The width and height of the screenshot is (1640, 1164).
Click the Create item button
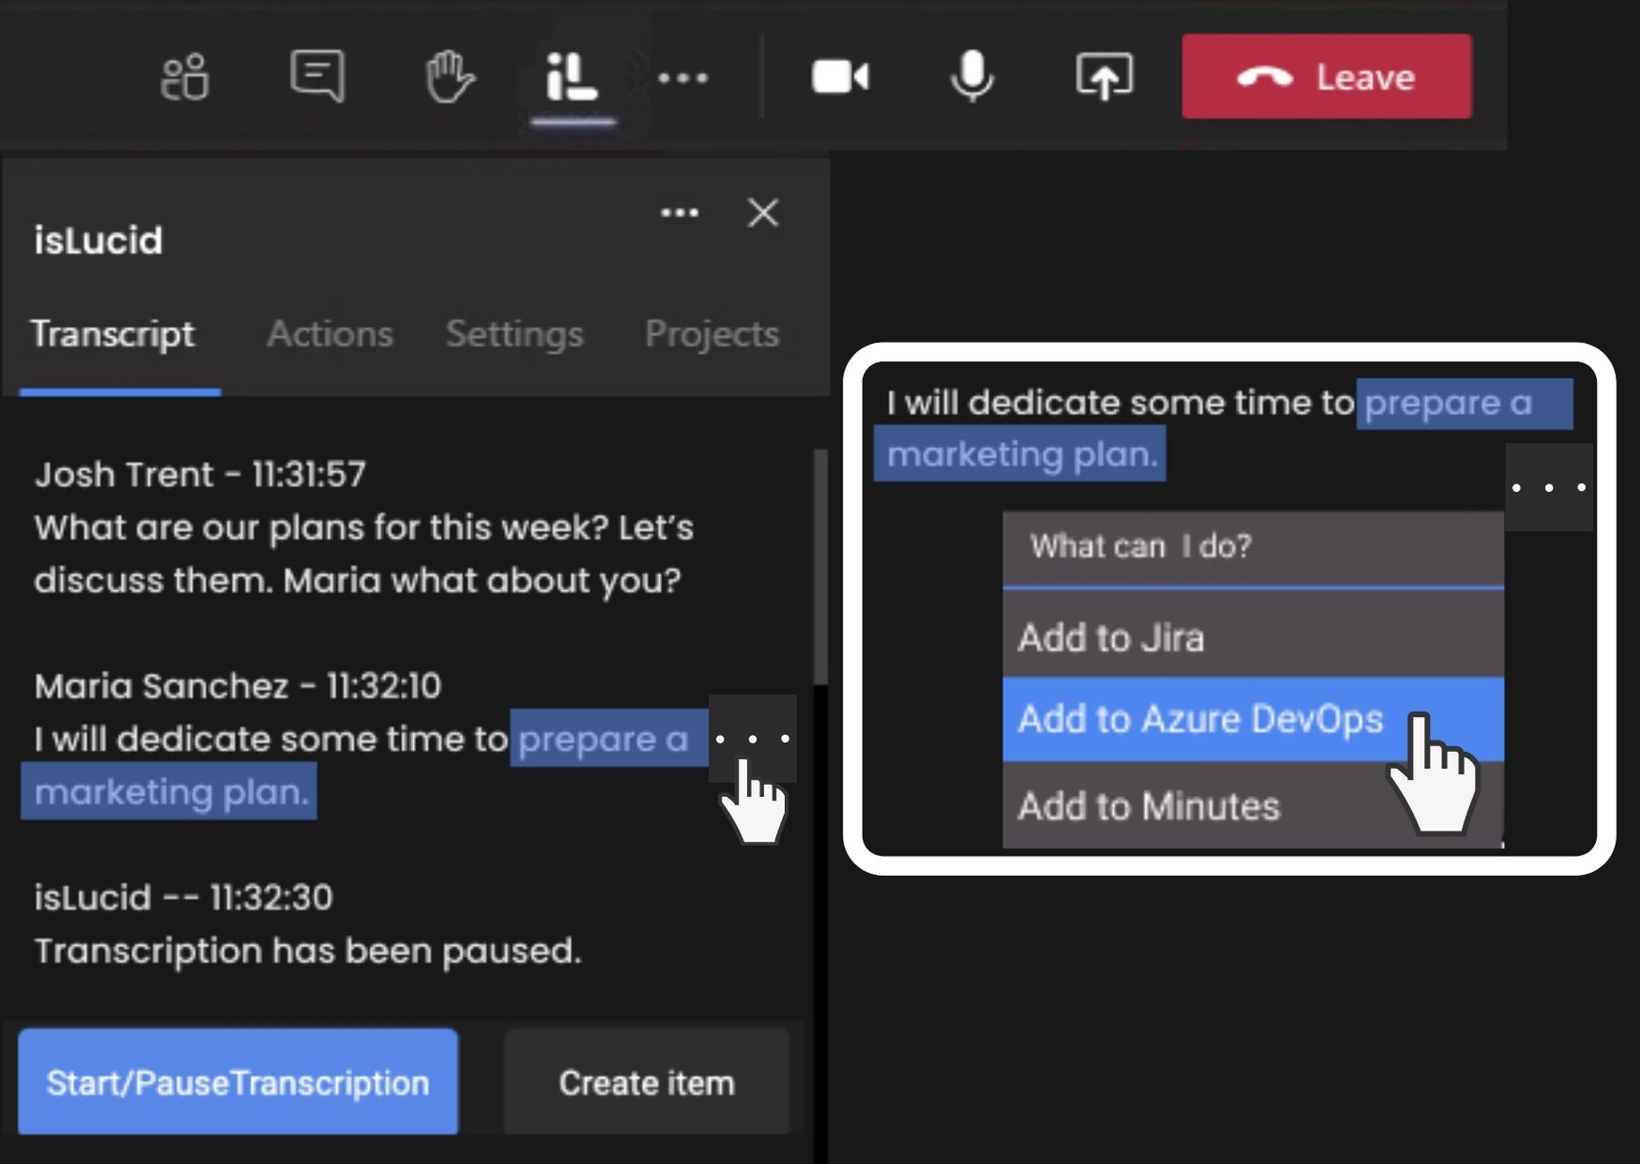[647, 1081]
